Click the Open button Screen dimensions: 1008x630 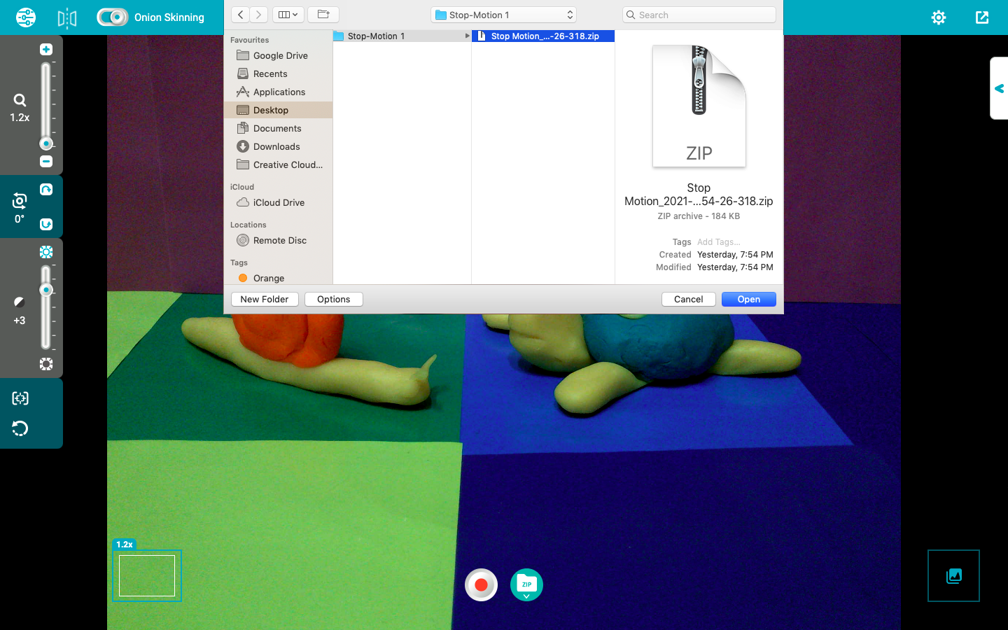tap(748, 299)
